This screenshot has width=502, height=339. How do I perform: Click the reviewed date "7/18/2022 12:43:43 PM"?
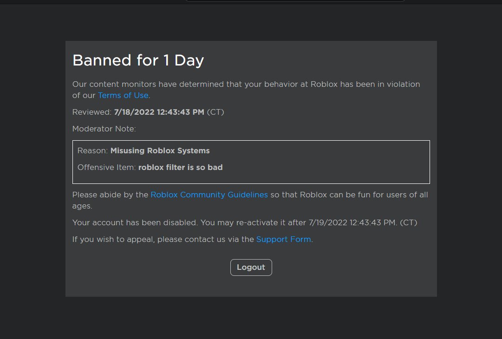pyautogui.click(x=159, y=112)
